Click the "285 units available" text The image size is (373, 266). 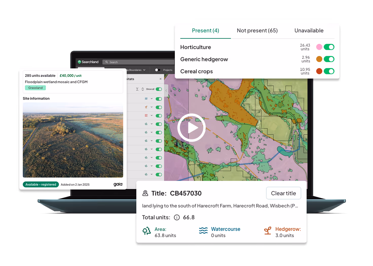tap(40, 75)
